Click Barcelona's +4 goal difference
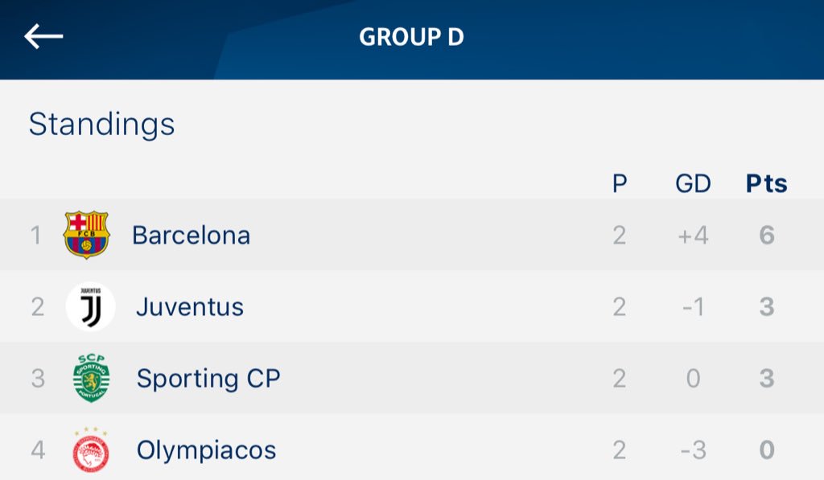The image size is (824, 480). point(693,236)
